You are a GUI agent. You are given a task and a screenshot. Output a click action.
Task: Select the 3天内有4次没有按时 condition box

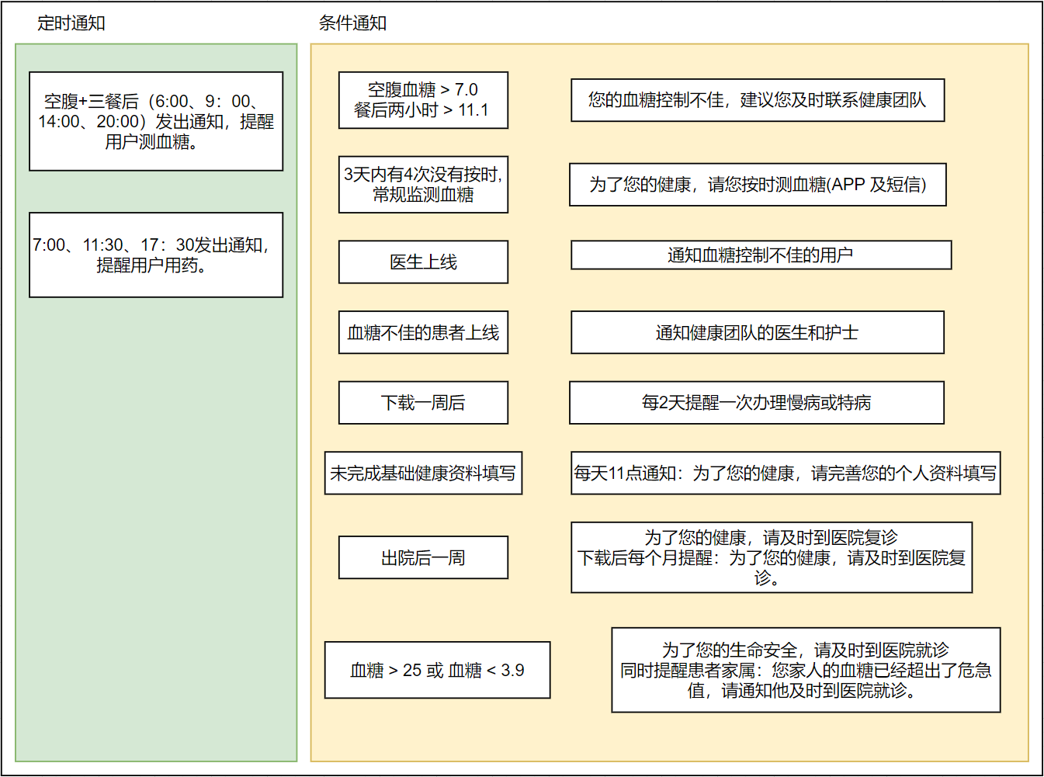[423, 185]
